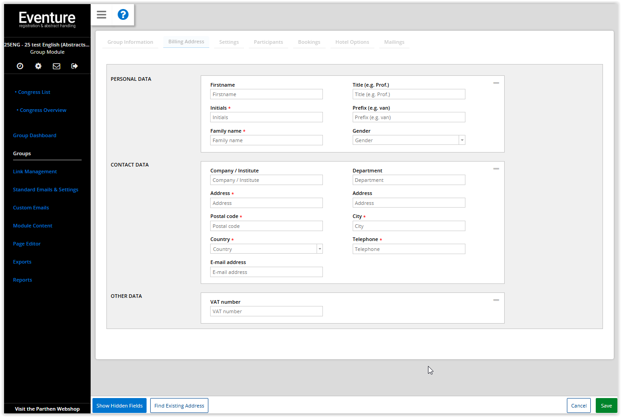621x417 pixels.
Task: Collapse the Other Data section
Action: click(496, 300)
